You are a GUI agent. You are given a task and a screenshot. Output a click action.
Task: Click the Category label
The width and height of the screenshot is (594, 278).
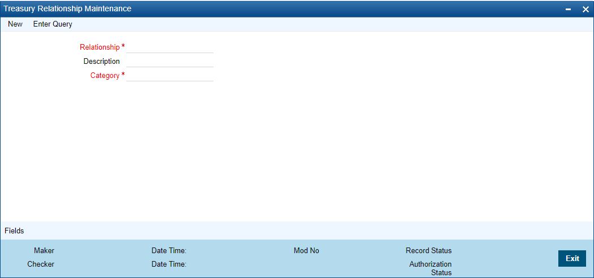coord(105,75)
